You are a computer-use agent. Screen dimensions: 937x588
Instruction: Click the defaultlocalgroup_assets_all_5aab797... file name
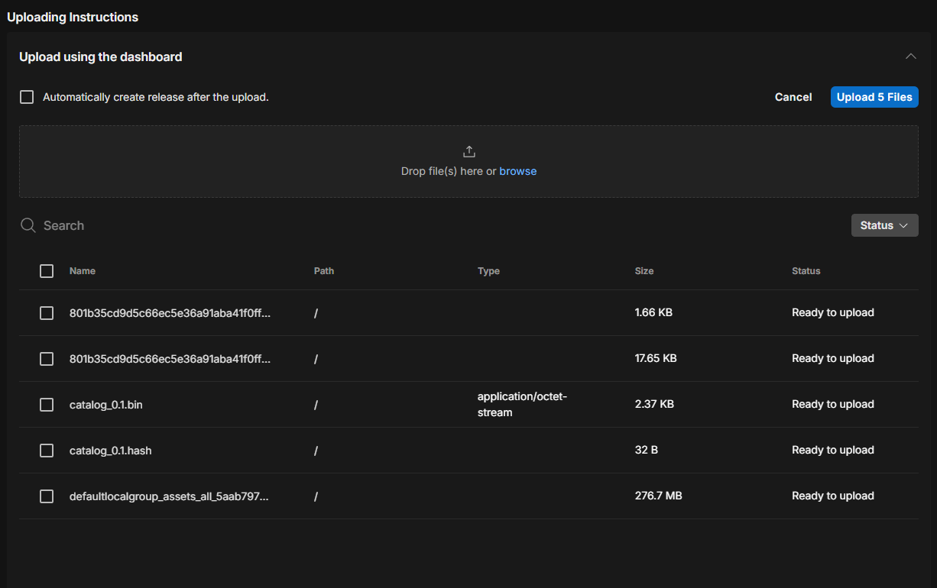point(169,496)
